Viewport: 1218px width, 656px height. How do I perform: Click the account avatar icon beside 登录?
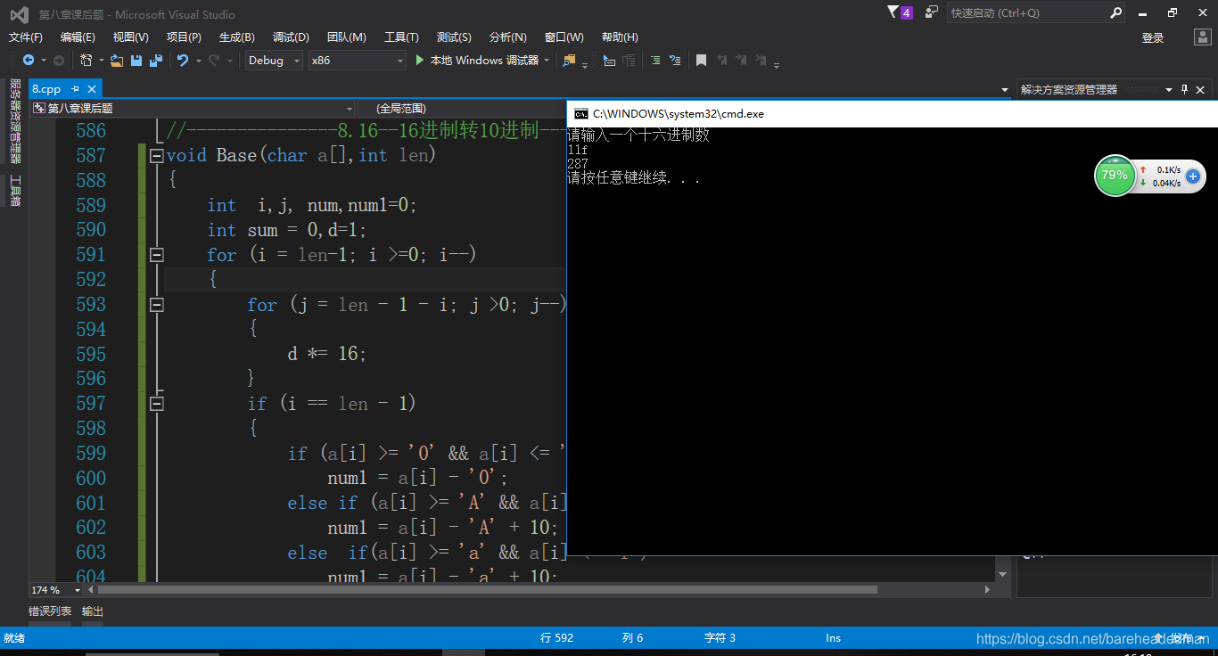[1203, 37]
